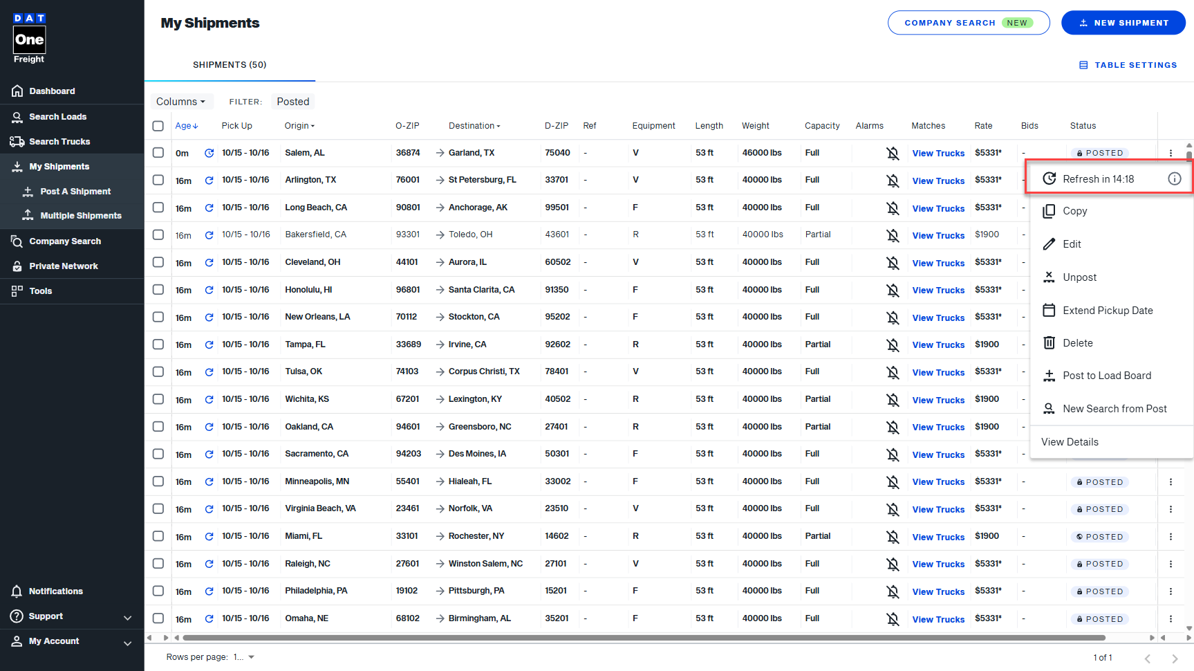Open Notifications from the sidebar bell
1194x671 pixels.
pyautogui.click(x=17, y=591)
